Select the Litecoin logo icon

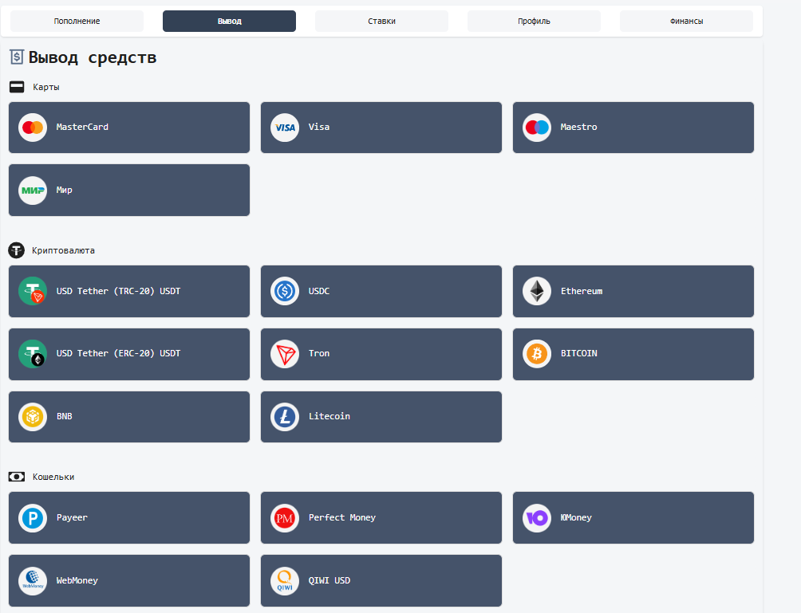[285, 416]
